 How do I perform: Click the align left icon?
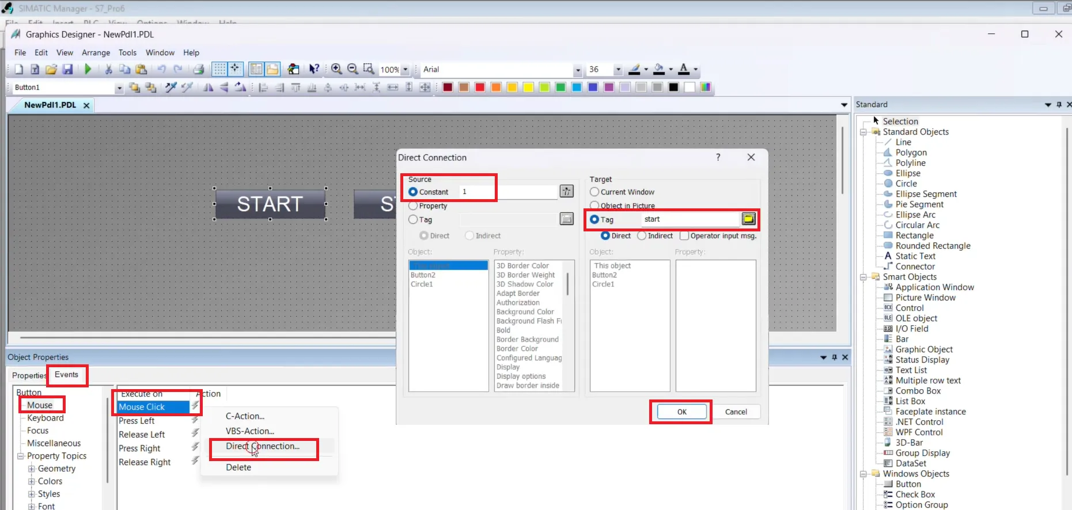pyautogui.click(x=263, y=87)
